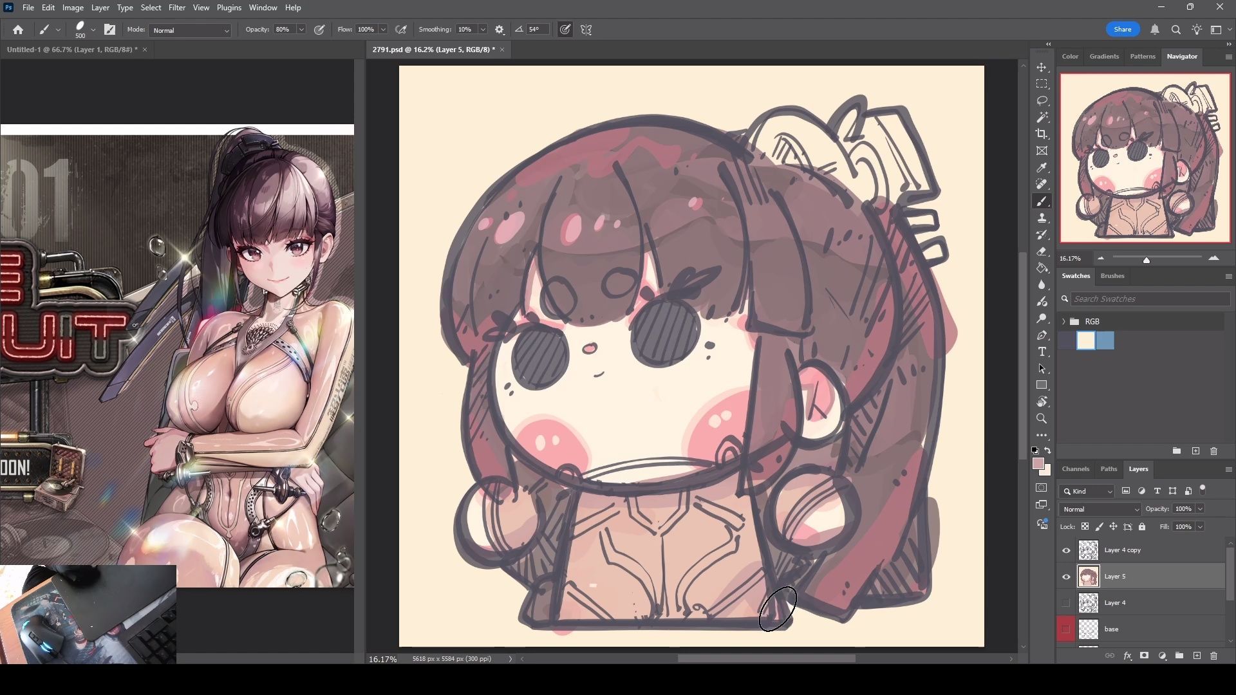Select the Spot Healing Brush tool
Image resolution: width=1236 pixels, height=695 pixels.
point(1042,185)
